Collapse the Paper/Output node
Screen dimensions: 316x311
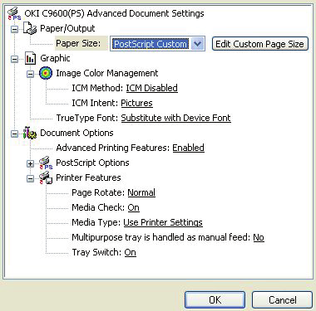pos(14,29)
